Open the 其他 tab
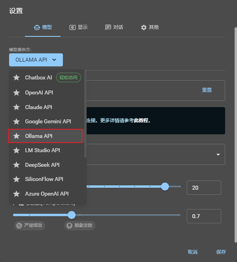This screenshot has width=237, height=262. click(150, 27)
